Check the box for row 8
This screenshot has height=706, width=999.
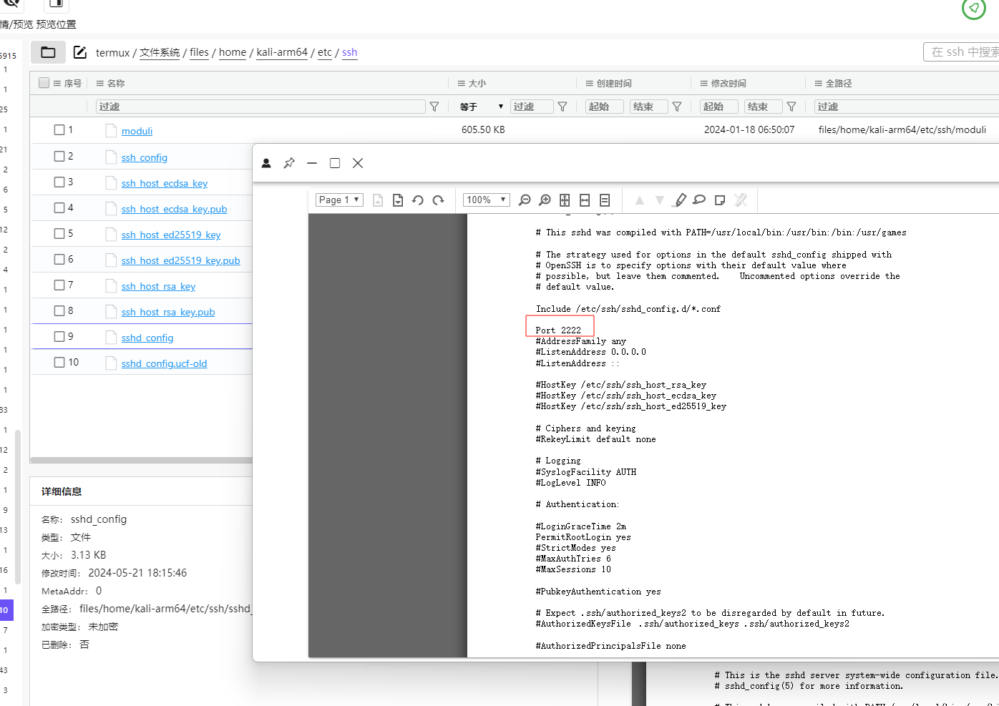pyautogui.click(x=59, y=310)
